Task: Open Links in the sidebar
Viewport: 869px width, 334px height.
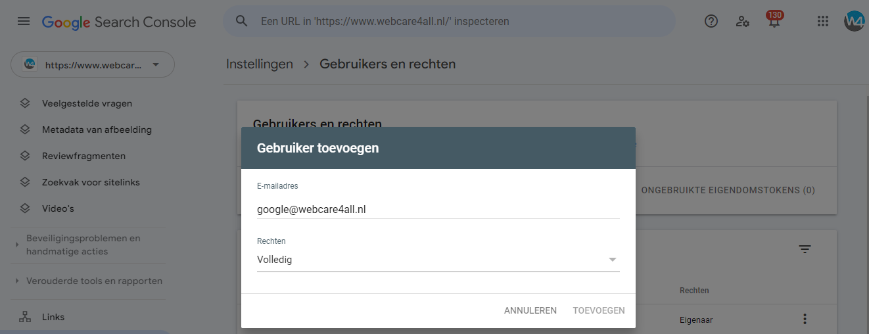Action: tap(53, 317)
